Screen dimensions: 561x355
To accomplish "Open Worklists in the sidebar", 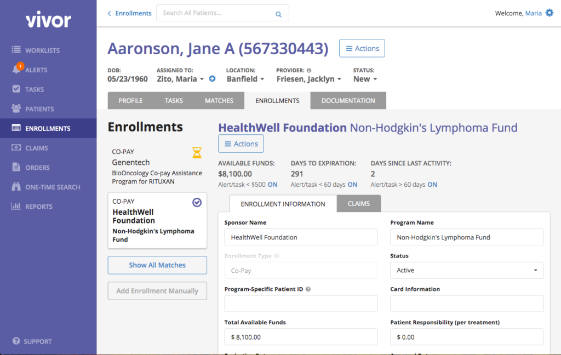I will click(x=48, y=50).
